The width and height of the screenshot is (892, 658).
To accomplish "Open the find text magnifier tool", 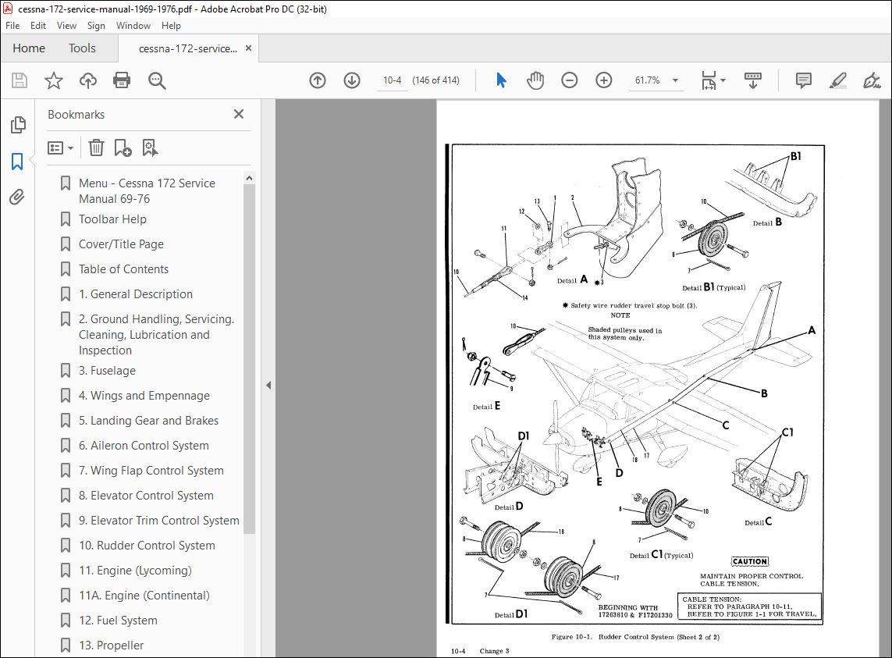I will point(156,80).
